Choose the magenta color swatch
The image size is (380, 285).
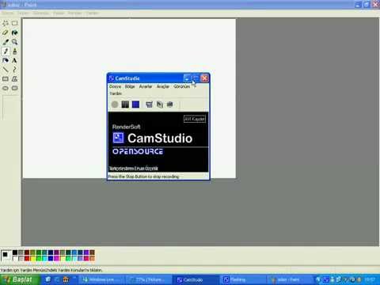tap(56, 258)
